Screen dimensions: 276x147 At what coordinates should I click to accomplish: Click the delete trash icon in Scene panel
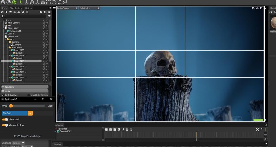(x=49, y=12)
